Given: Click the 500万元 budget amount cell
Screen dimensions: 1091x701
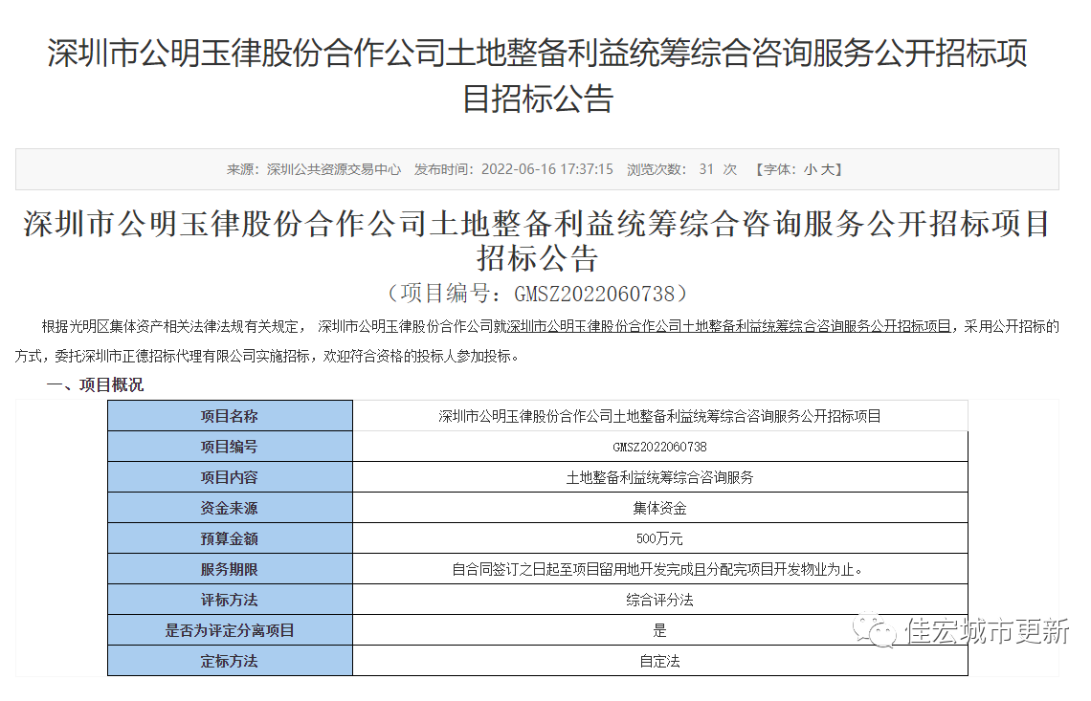Looking at the screenshot, I should 659,538.
